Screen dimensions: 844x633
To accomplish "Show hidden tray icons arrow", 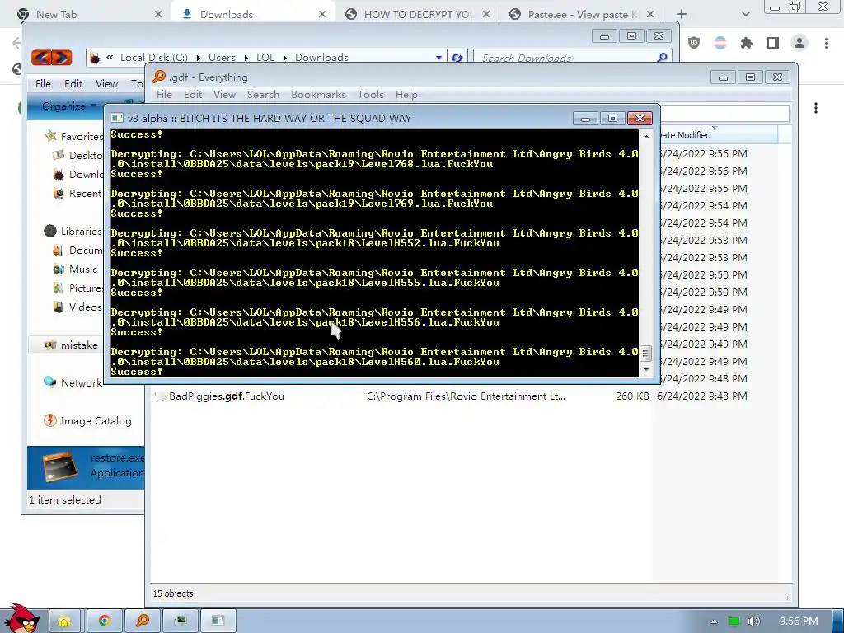I will tap(714, 621).
